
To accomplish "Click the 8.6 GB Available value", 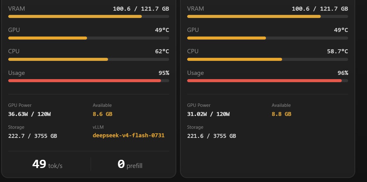I will coord(103,114).
